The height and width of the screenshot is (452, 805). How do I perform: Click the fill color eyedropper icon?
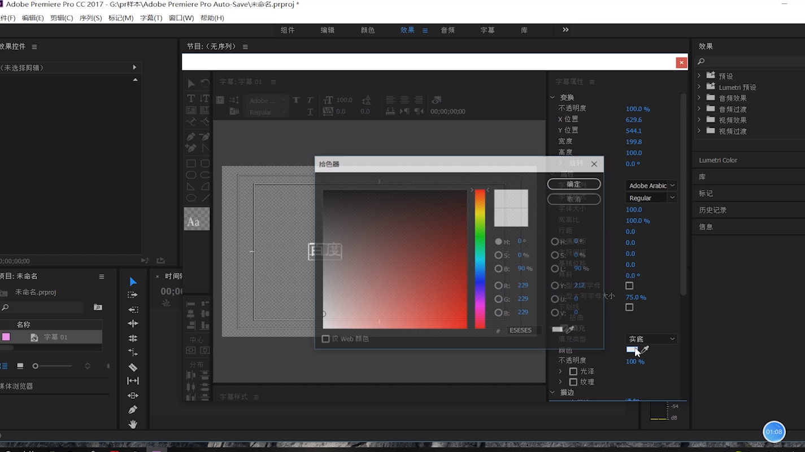[645, 350]
